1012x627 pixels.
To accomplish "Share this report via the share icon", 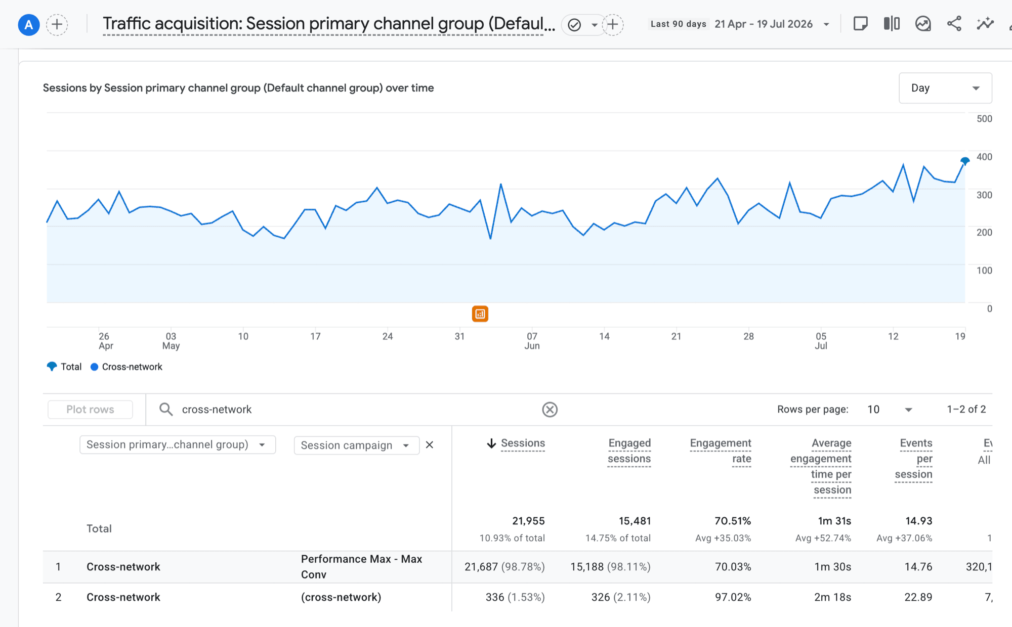I will 954,24.
